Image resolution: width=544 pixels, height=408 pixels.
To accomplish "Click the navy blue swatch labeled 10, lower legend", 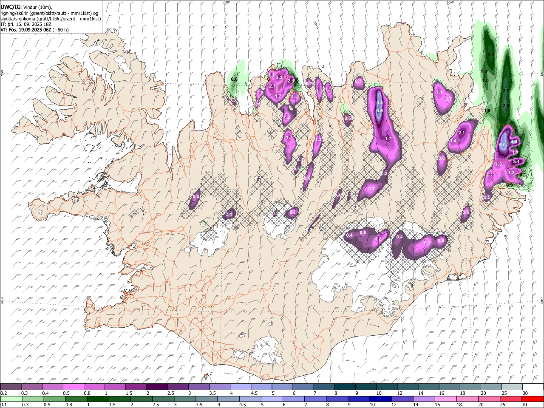I will click(380, 399).
